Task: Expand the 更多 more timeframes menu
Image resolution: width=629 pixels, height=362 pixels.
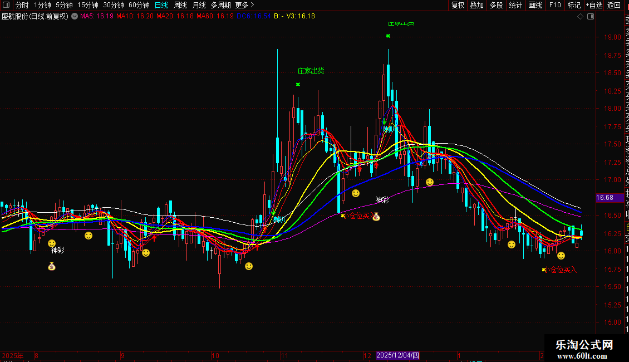Action: (244, 5)
